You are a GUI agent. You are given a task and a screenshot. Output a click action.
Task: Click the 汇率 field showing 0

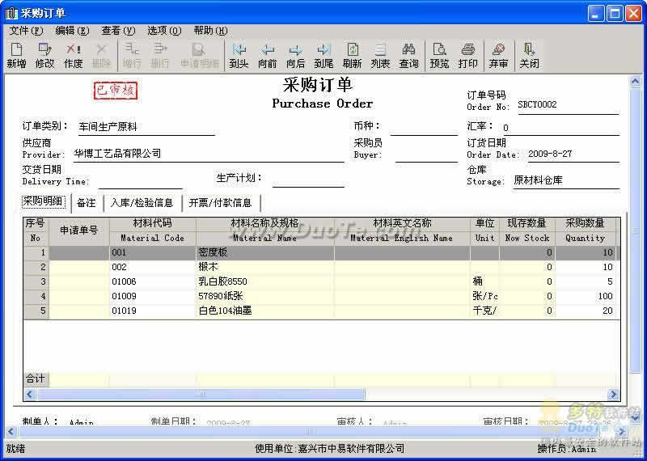point(561,128)
